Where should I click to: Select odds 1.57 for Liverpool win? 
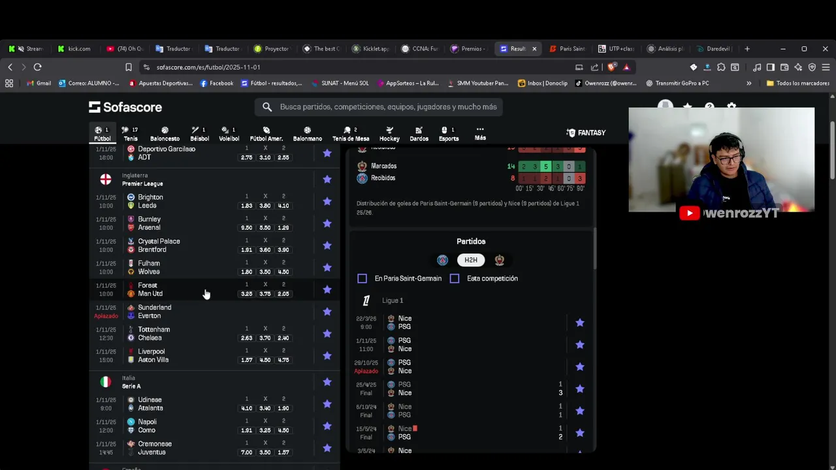[246, 360]
